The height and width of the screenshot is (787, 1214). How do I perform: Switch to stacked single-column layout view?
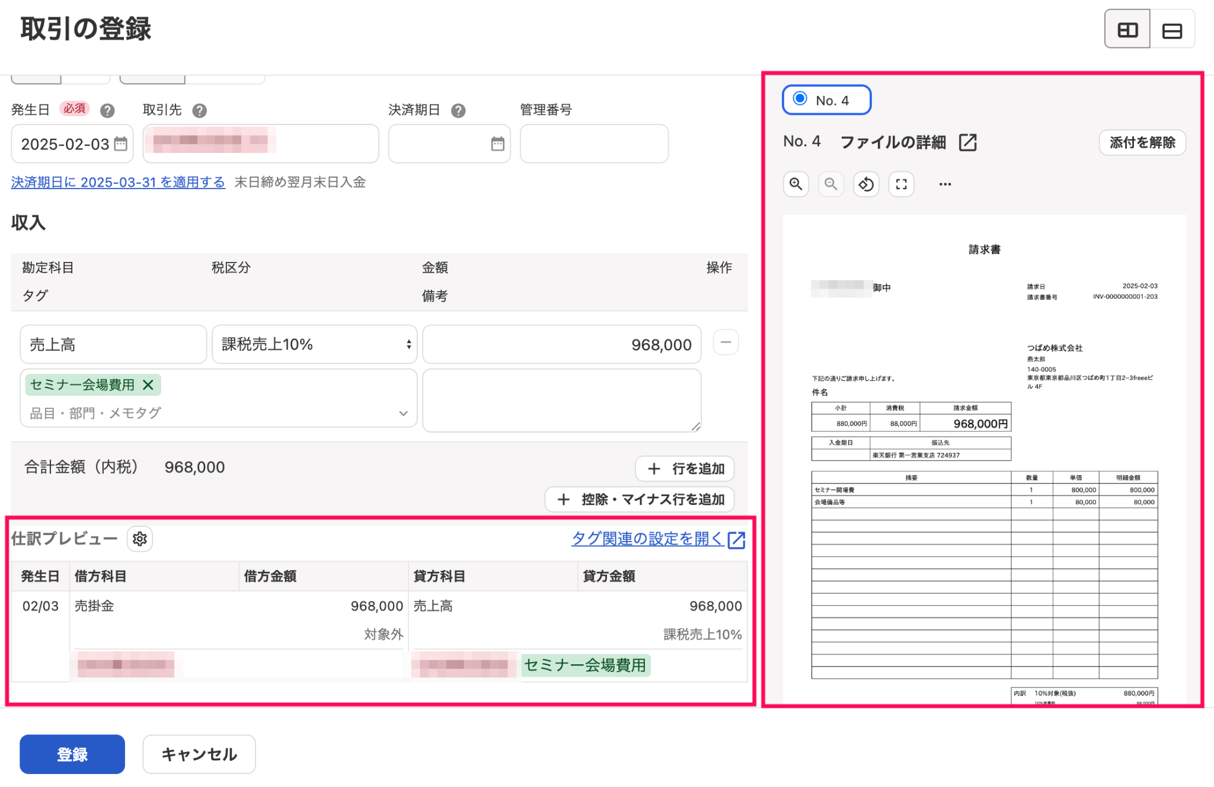1172,30
